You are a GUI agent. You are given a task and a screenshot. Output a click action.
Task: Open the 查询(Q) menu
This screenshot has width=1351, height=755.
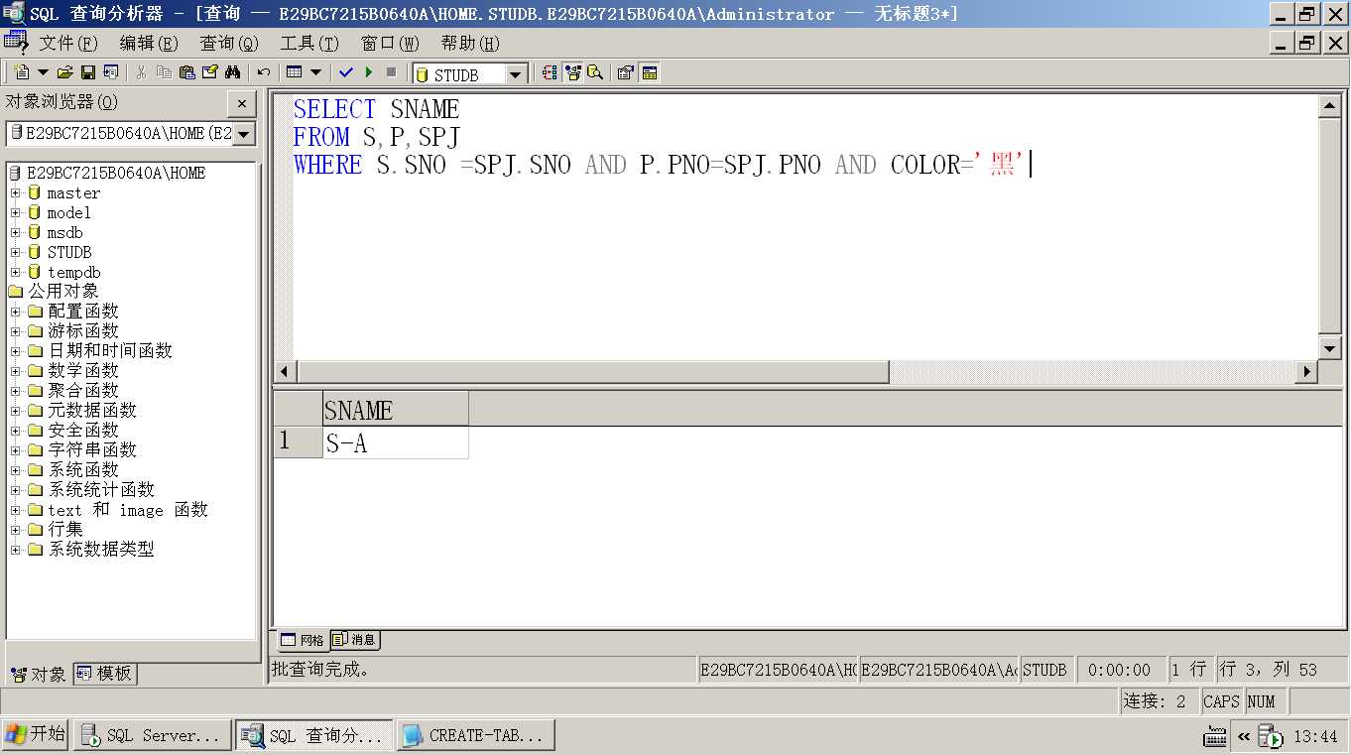[229, 43]
